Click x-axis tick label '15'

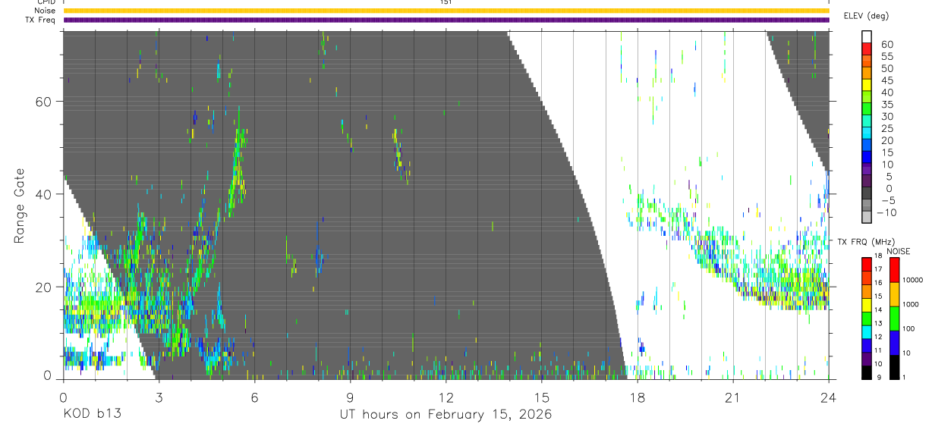[x=542, y=397]
